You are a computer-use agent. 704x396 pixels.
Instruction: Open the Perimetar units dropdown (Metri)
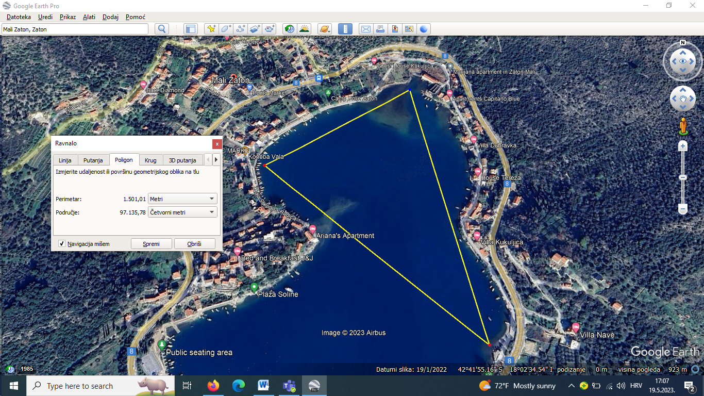(x=182, y=199)
